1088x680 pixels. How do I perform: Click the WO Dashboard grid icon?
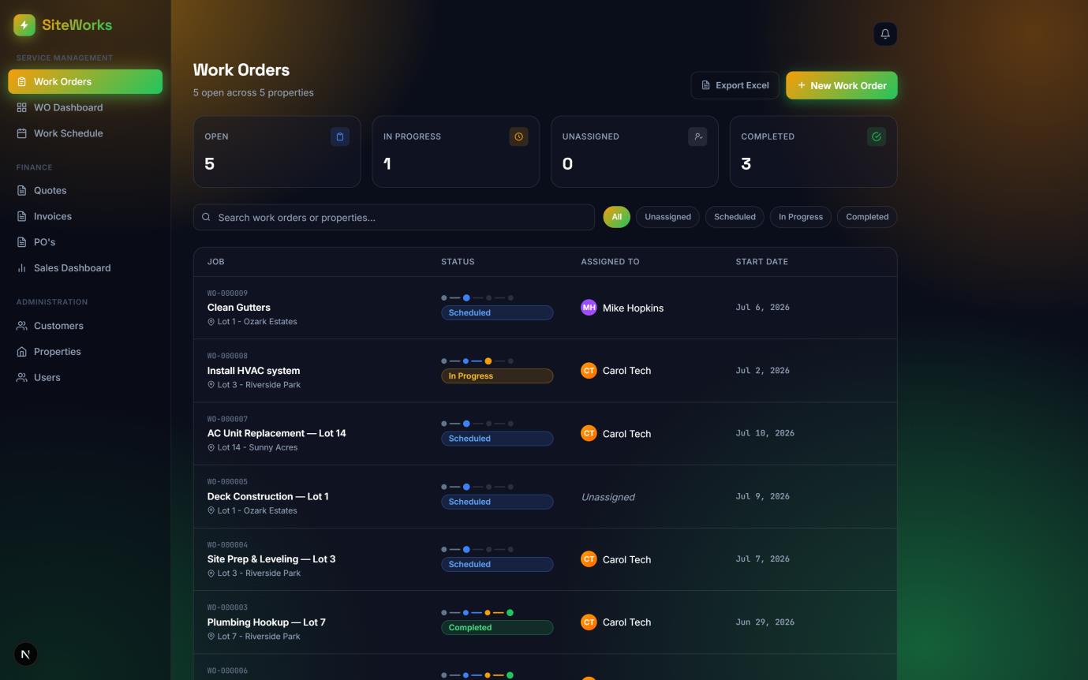pos(22,107)
